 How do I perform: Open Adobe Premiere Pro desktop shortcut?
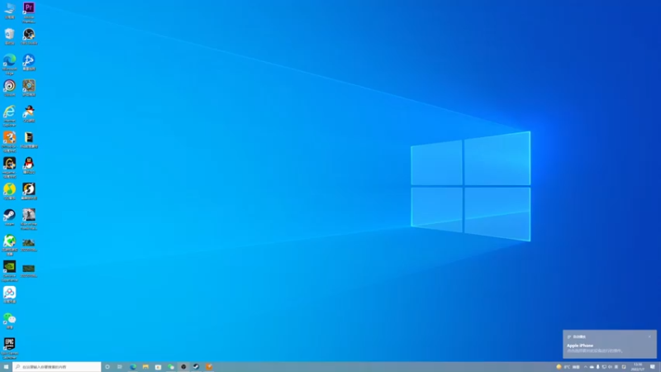(29, 12)
